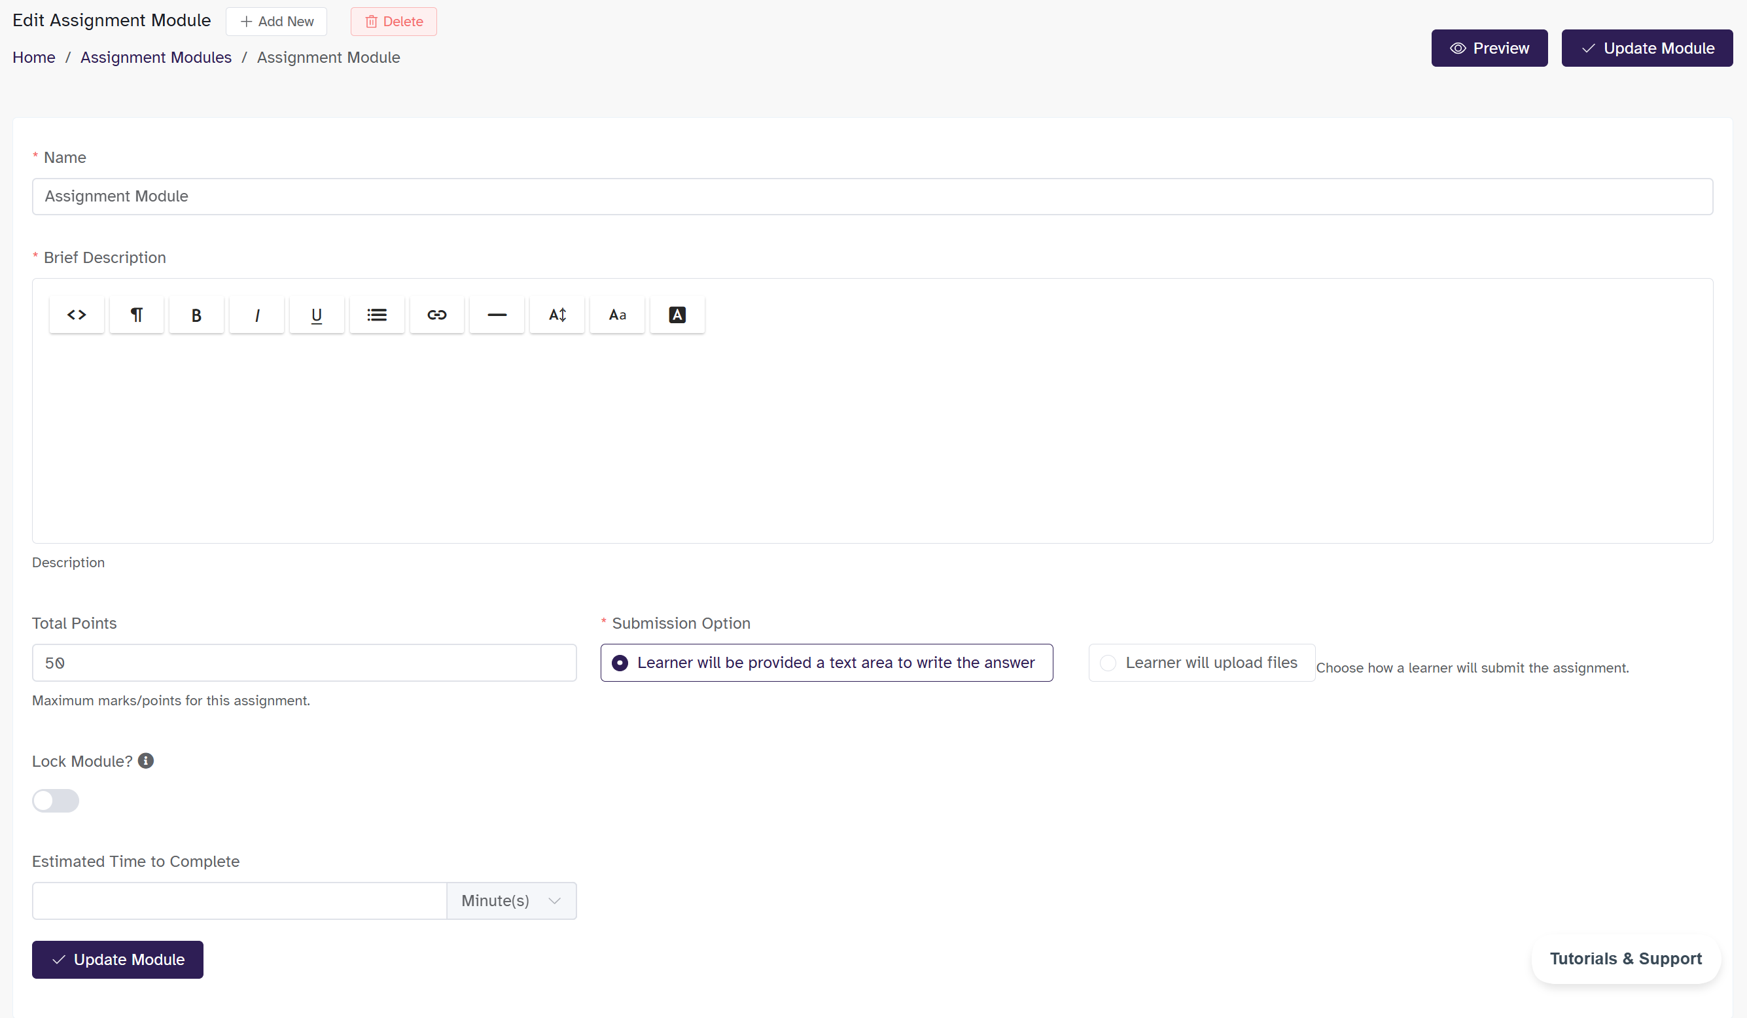Open the line height tool
1747x1018 pixels.
[x=557, y=315]
